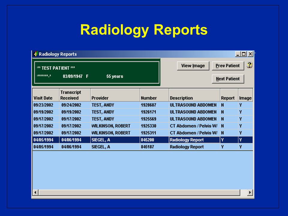Close the Radiology Reports window
Image resolution: width=288 pixels, height=216 pixels.
point(250,54)
